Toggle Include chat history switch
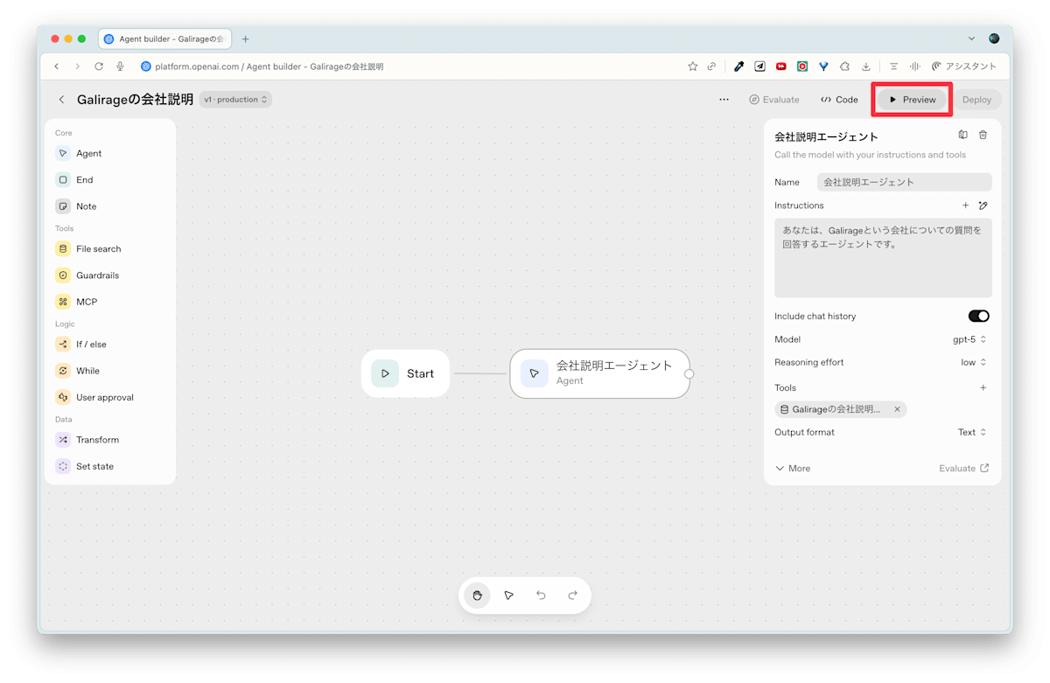 click(978, 317)
